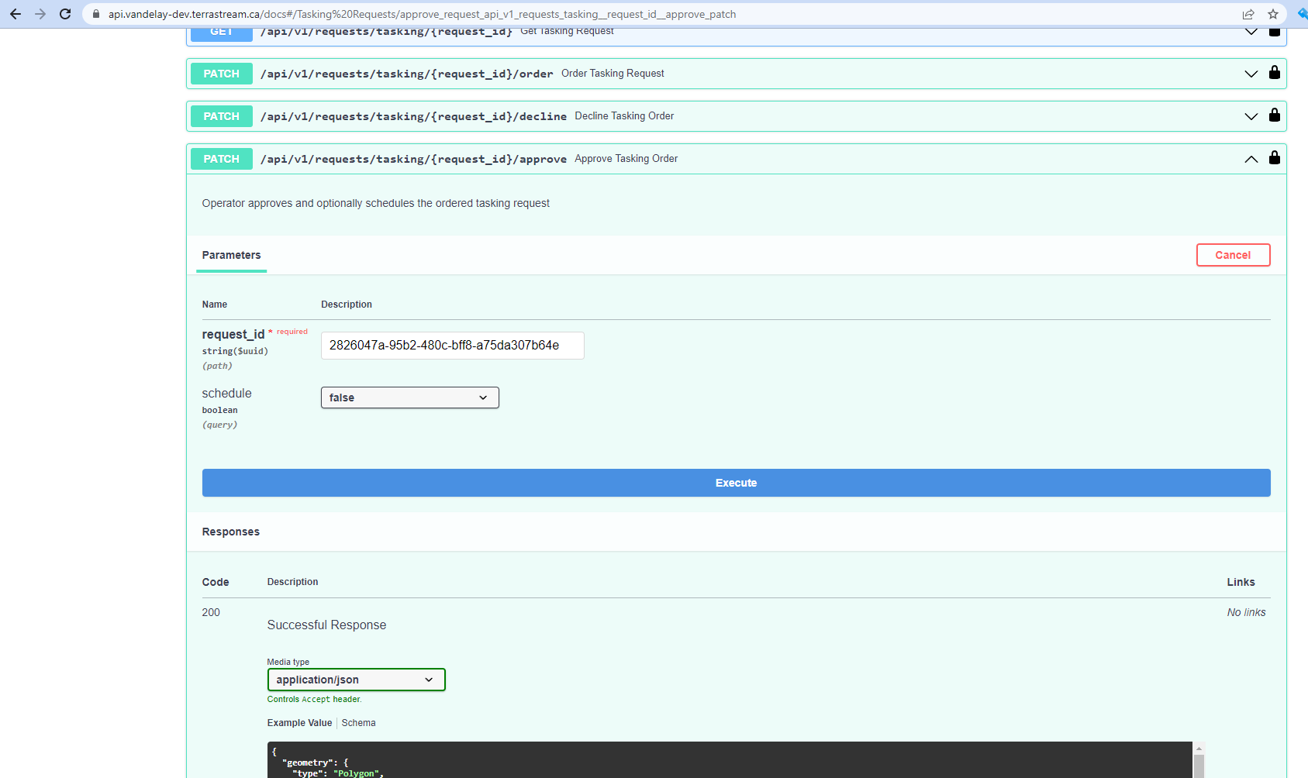The width and height of the screenshot is (1308, 778).
Task: Click authorization lock on Decline Tasking Order
Action: pyautogui.click(x=1275, y=115)
